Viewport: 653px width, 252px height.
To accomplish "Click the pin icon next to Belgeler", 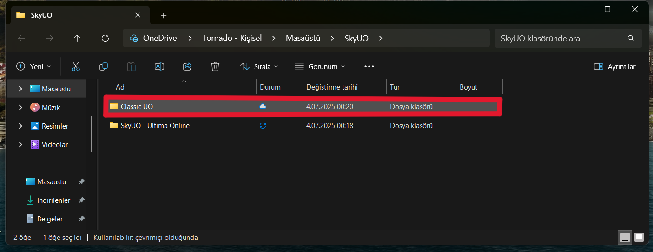I will click(x=81, y=219).
